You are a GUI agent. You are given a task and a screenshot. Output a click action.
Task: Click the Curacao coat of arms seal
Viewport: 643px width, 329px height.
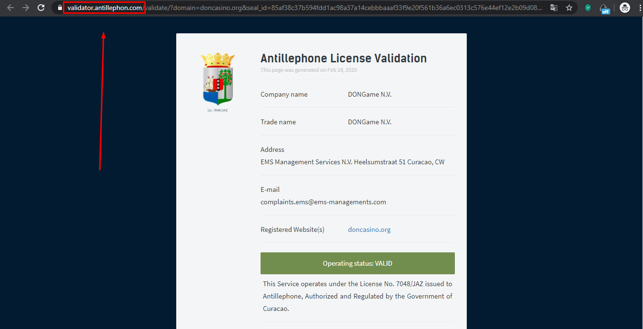pos(218,79)
